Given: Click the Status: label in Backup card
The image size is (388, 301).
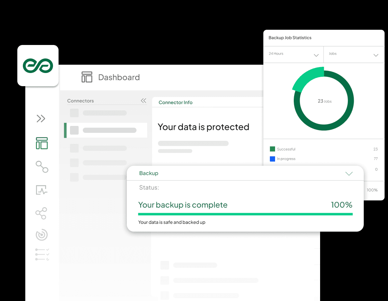Looking at the screenshot, I should click(x=149, y=188).
